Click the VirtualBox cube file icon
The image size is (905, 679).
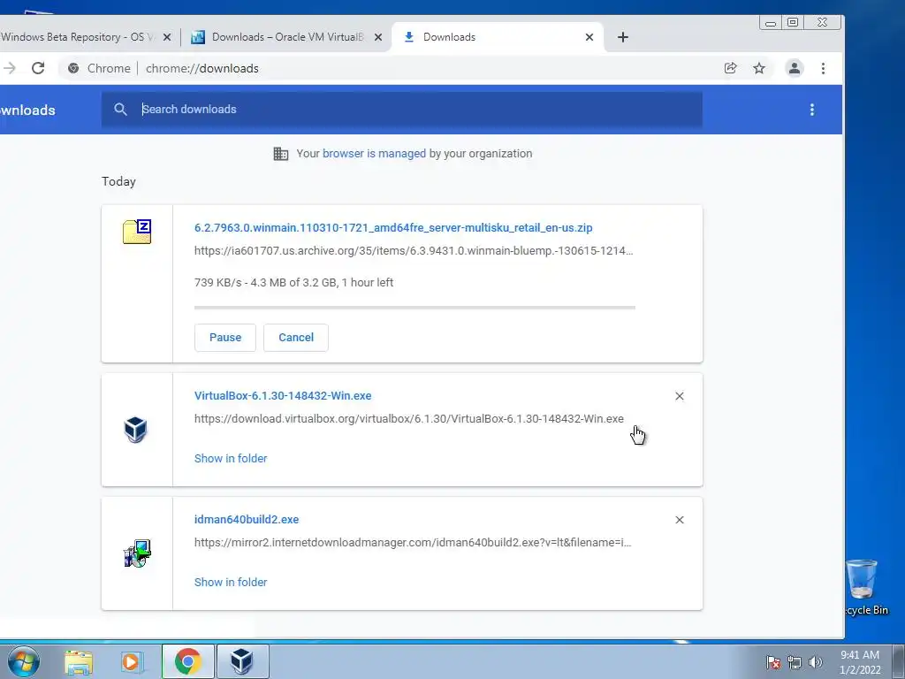(135, 430)
